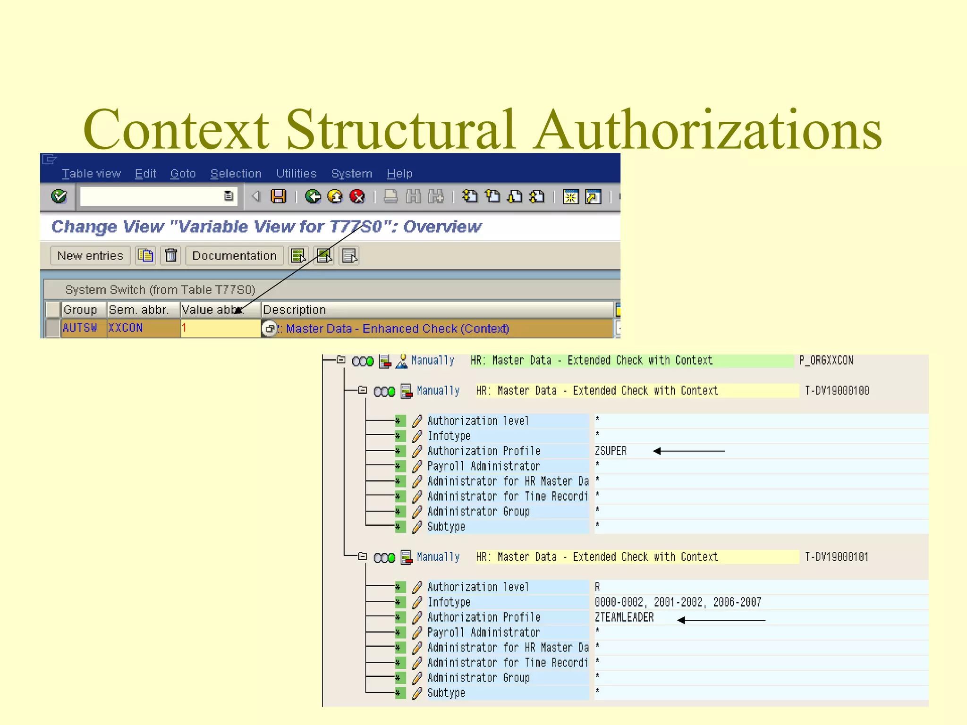Click the Select Block icon

pyautogui.click(x=324, y=255)
